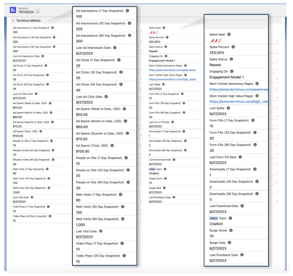Click small 'Ad Spend (Quarter to Date, USD)' label
The height and width of the screenshot is (276, 293).
[x=31, y=122]
